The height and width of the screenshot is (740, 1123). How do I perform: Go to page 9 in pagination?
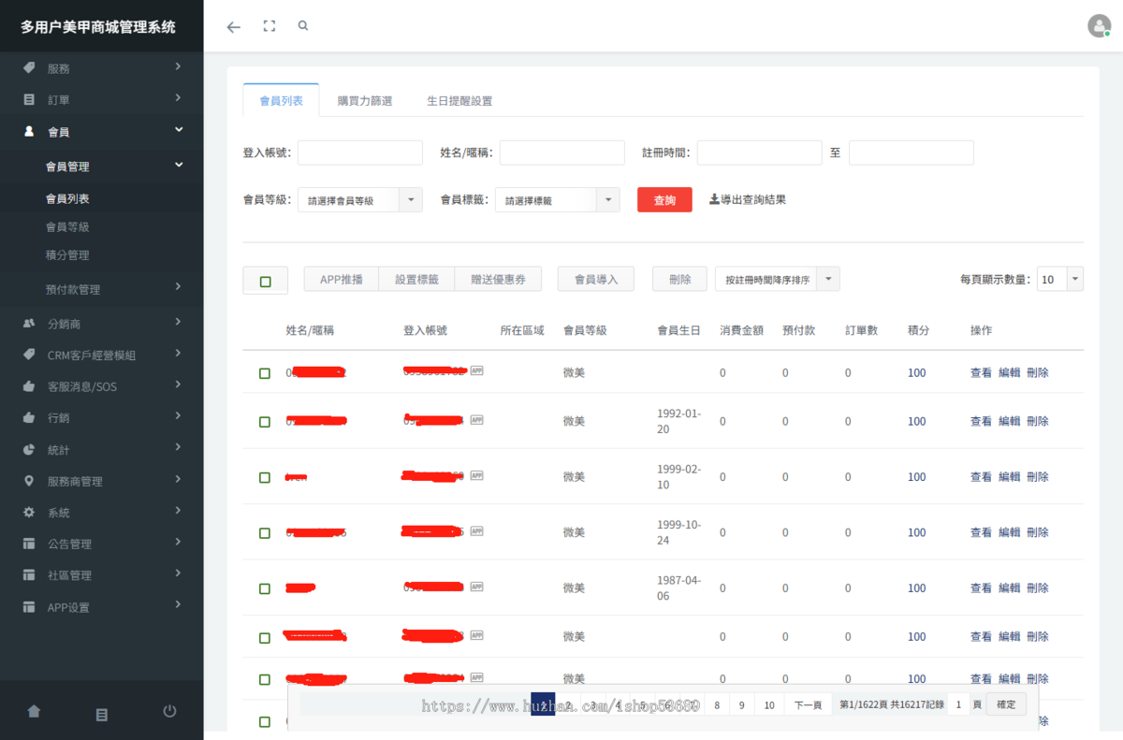click(x=742, y=705)
